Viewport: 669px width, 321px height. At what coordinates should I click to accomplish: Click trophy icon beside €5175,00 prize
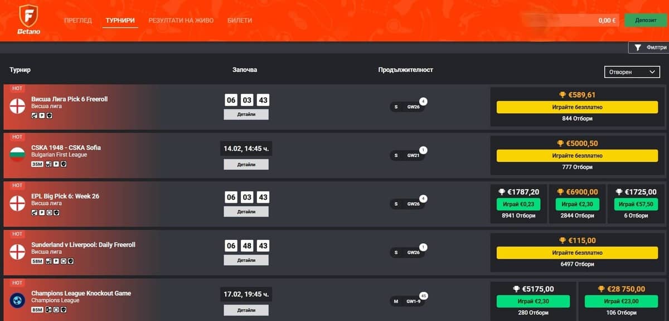[516, 289]
